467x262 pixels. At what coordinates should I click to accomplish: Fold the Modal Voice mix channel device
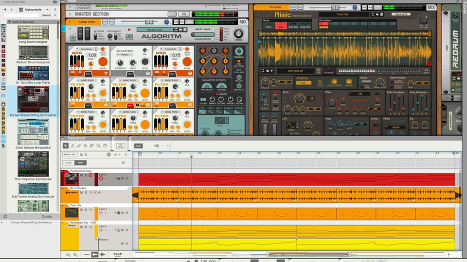(70, 22)
